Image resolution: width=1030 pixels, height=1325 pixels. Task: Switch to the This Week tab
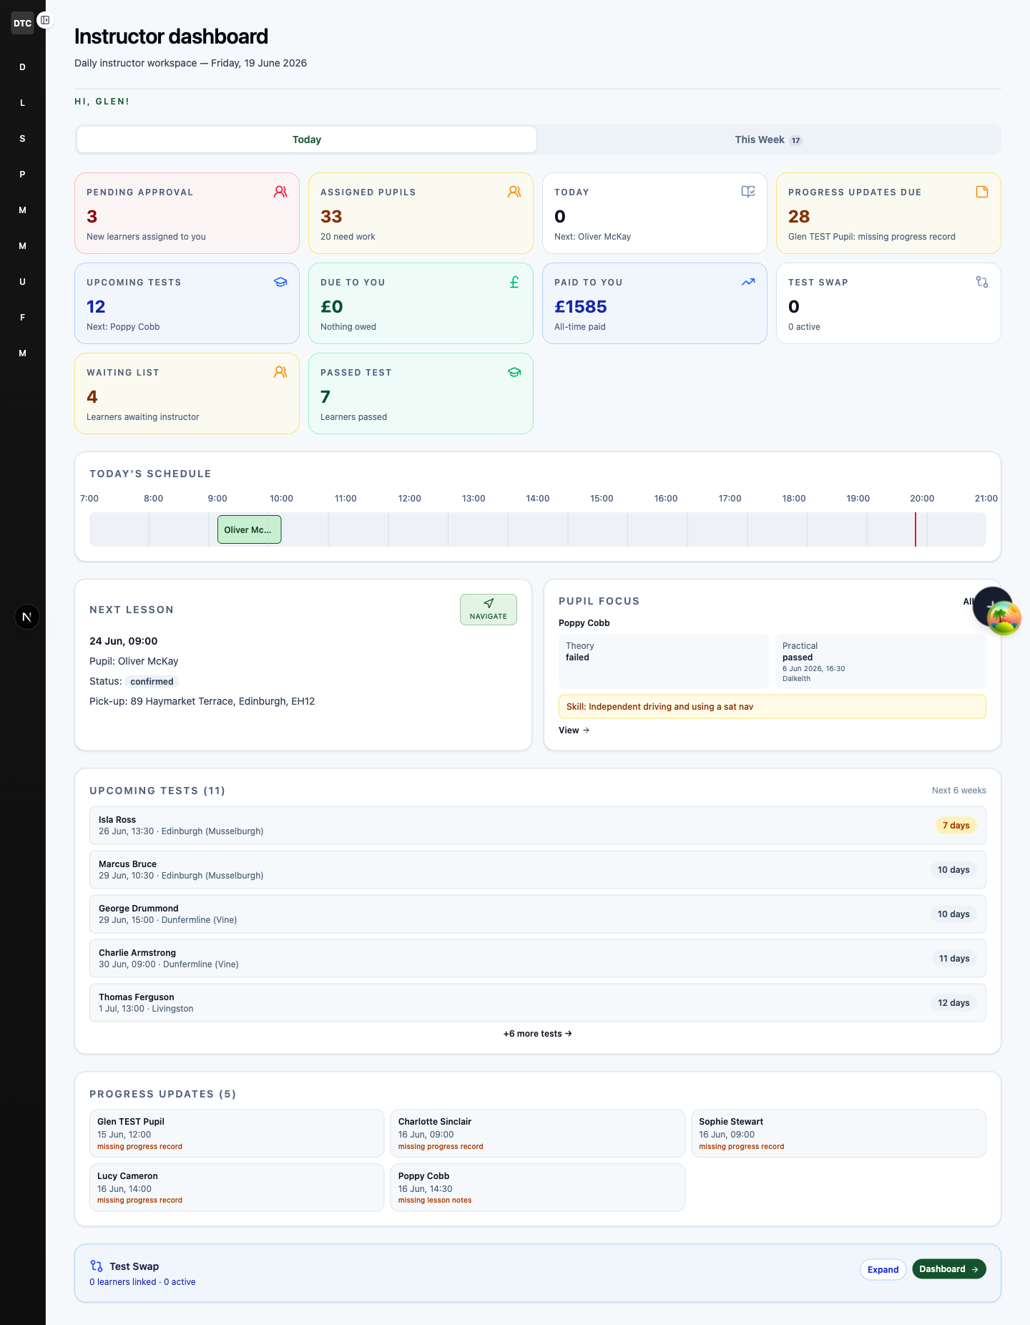coord(768,140)
